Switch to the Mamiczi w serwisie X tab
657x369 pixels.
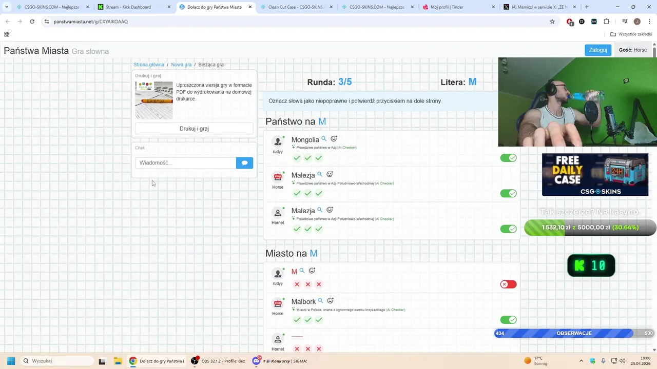[539, 7]
